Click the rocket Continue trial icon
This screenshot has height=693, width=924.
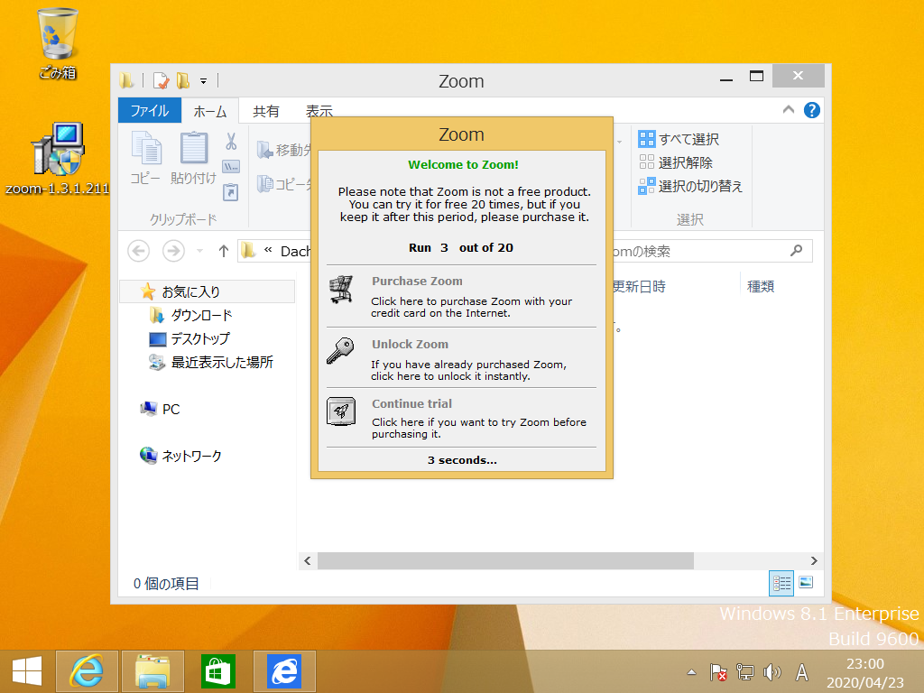pos(341,411)
